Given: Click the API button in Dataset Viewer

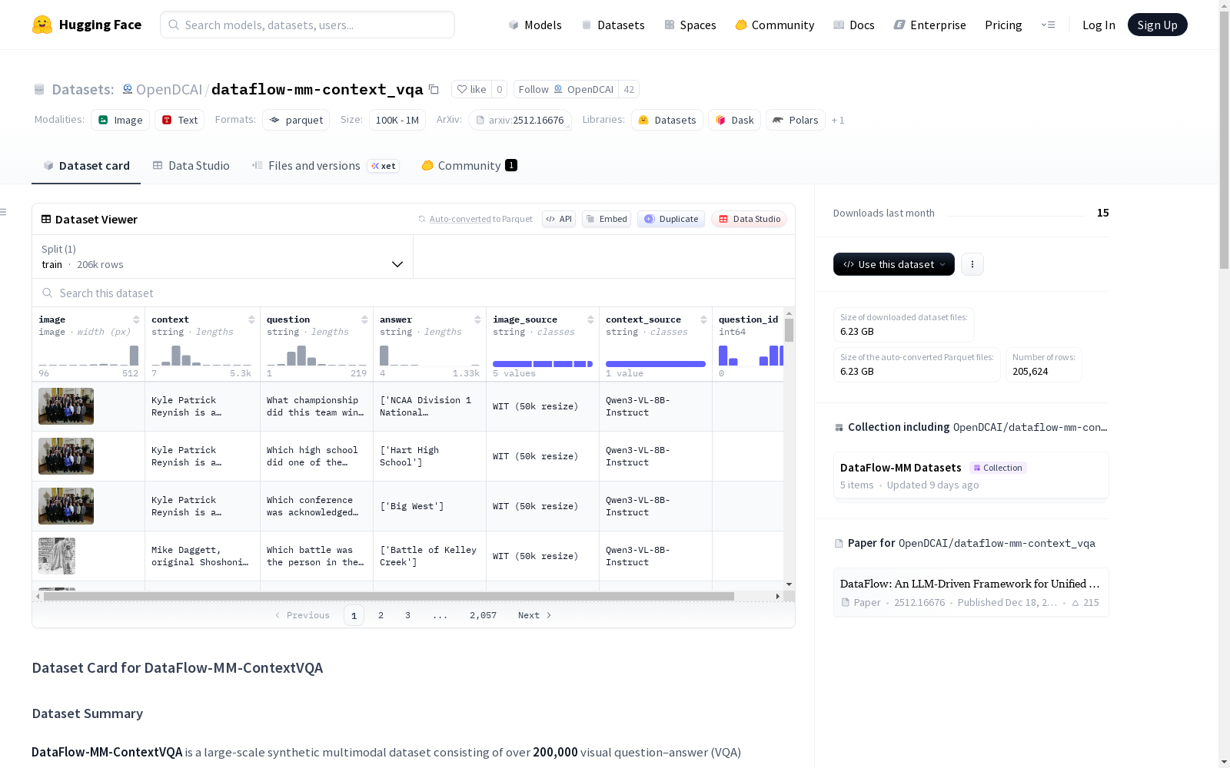Looking at the screenshot, I should pos(559,219).
